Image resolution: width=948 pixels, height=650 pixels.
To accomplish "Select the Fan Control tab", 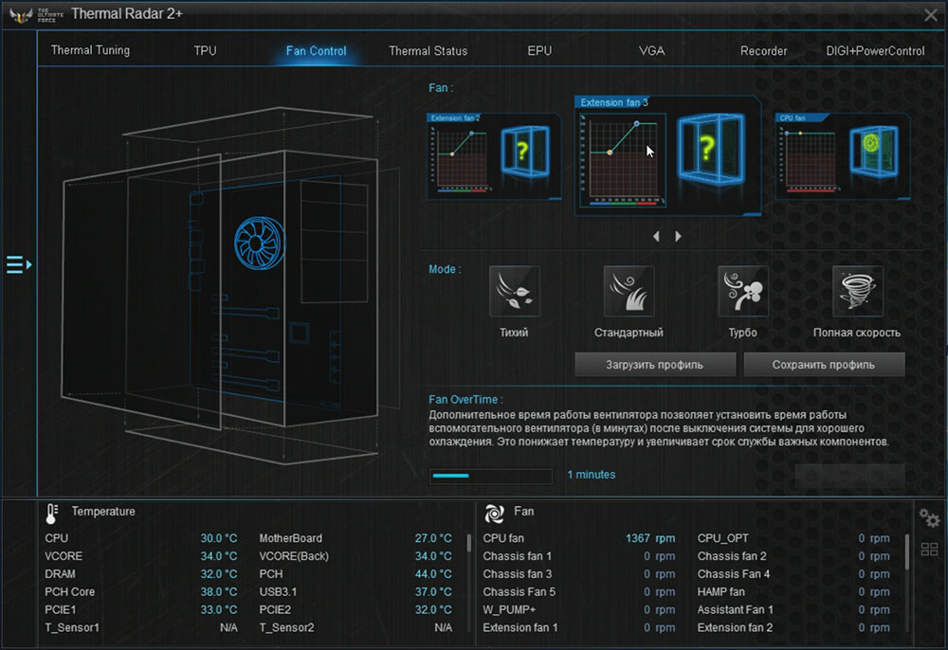I will pos(317,51).
